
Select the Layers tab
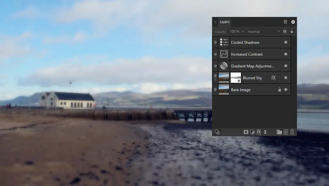point(225,22)
